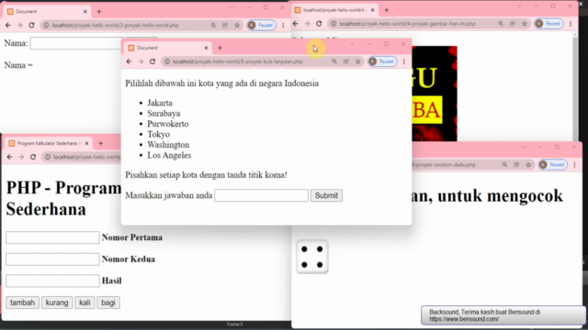This screenshot has height=330, width=588.
Task: Close Document tab in hello-world window
Action: coord(85,12)
